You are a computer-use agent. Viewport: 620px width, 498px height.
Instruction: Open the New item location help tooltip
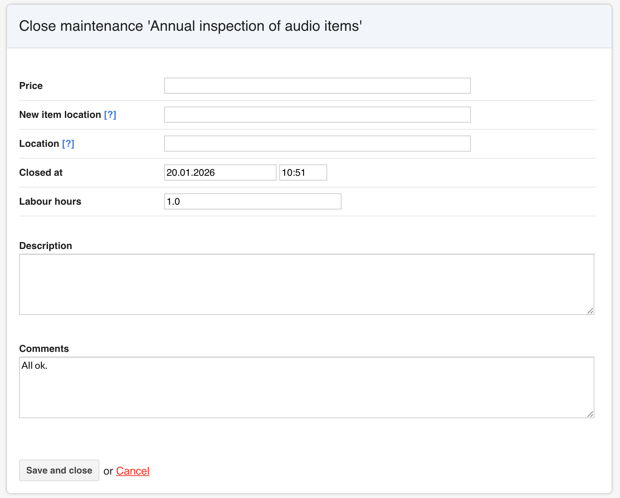pyautogui.click(x=110, y=115)
